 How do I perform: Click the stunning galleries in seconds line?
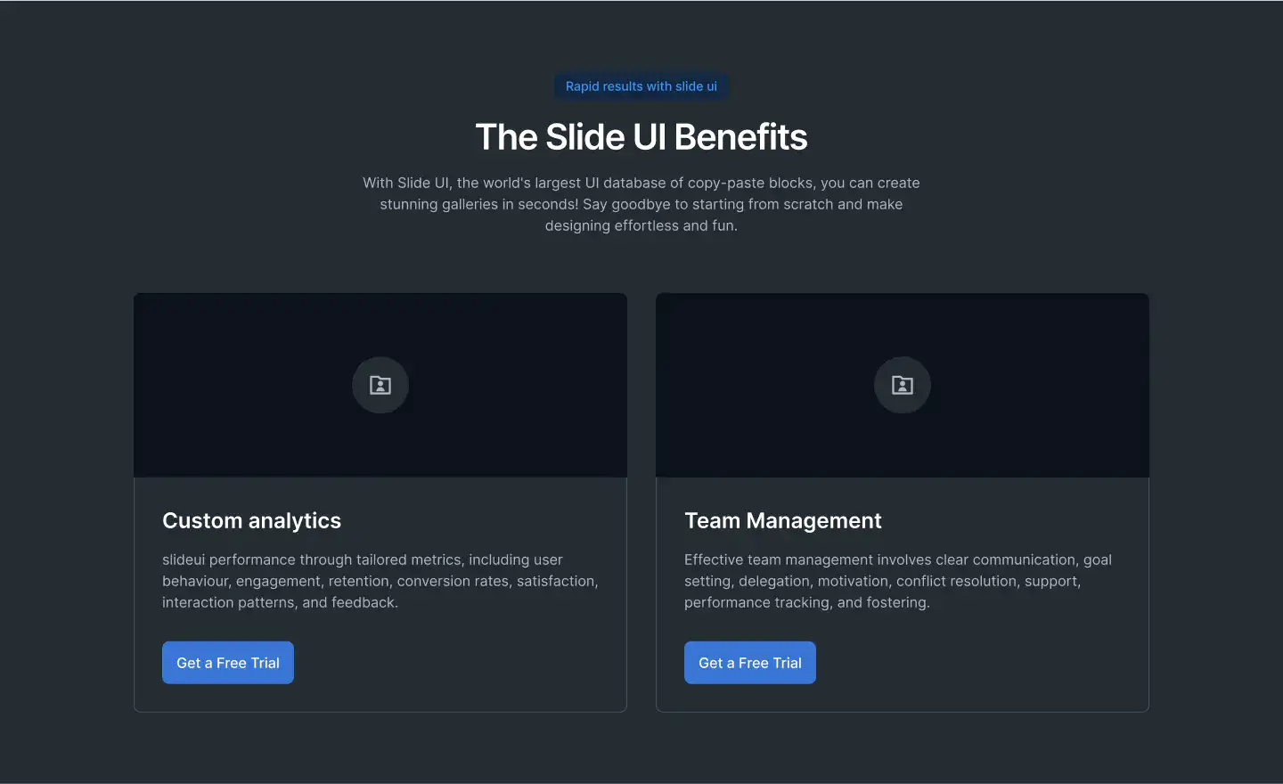click(x=641, y=204)
